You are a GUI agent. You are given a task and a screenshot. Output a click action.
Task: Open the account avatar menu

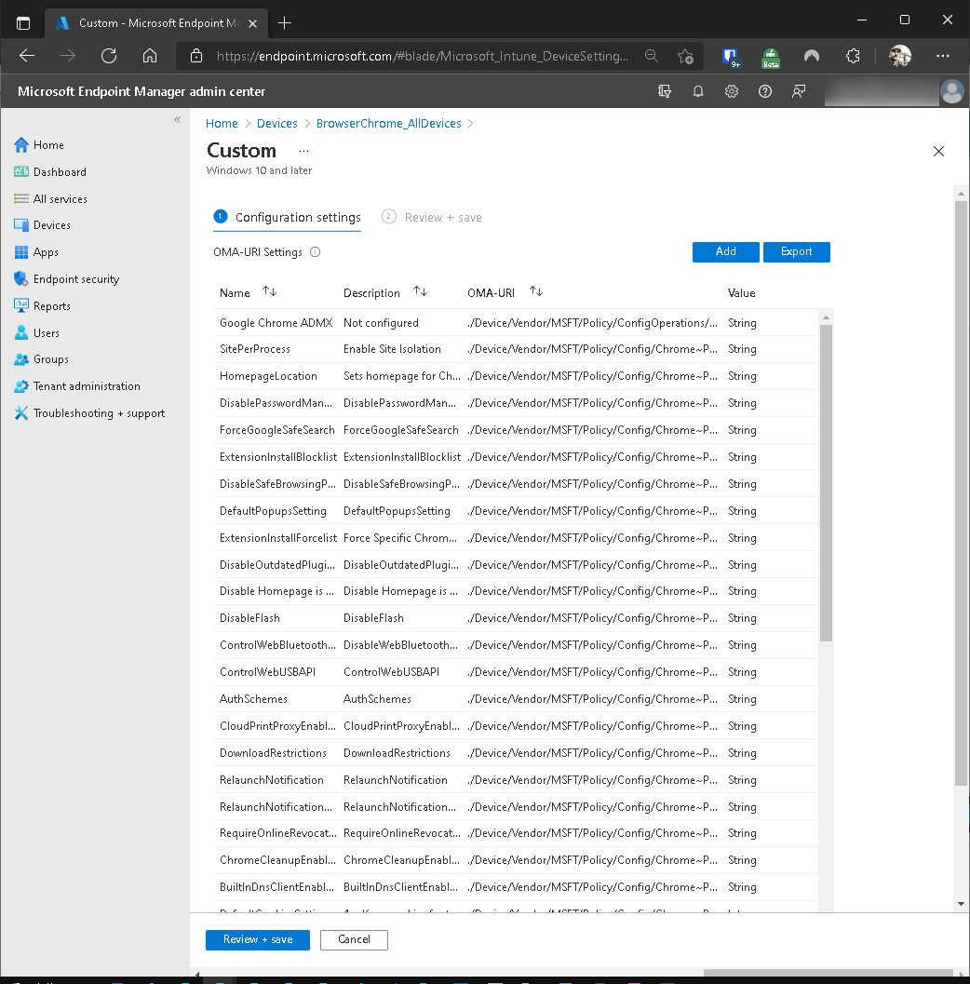pos(951,91)
